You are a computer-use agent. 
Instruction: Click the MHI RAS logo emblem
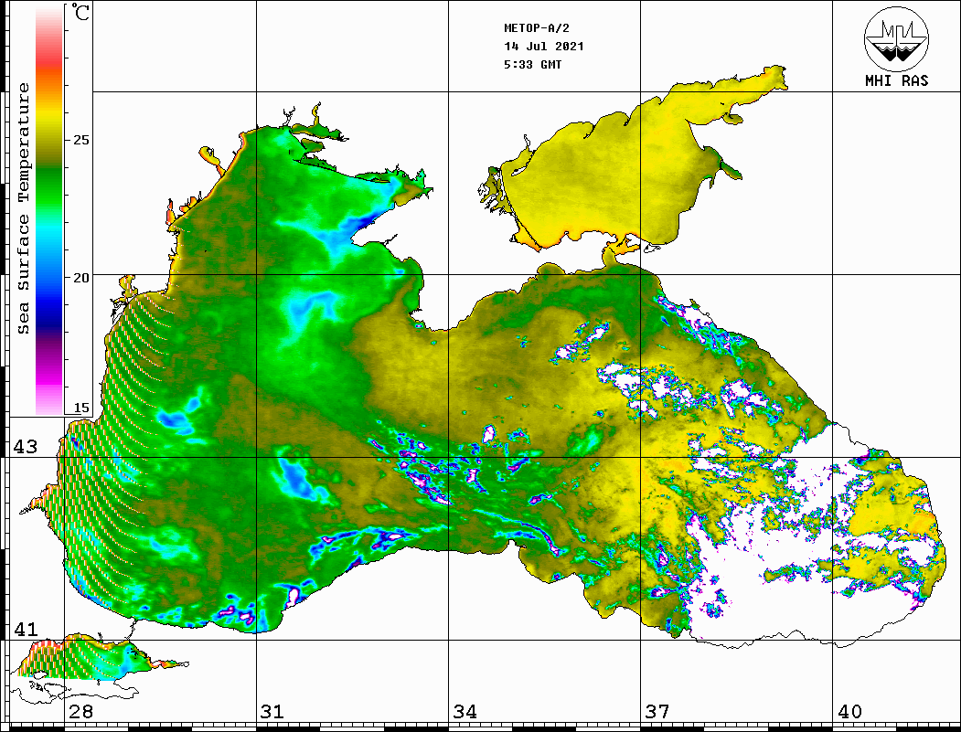[897, 38]
